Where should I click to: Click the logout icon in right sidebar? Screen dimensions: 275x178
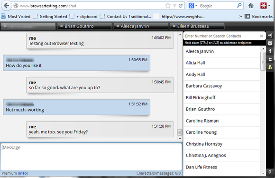tap(270, 35)
